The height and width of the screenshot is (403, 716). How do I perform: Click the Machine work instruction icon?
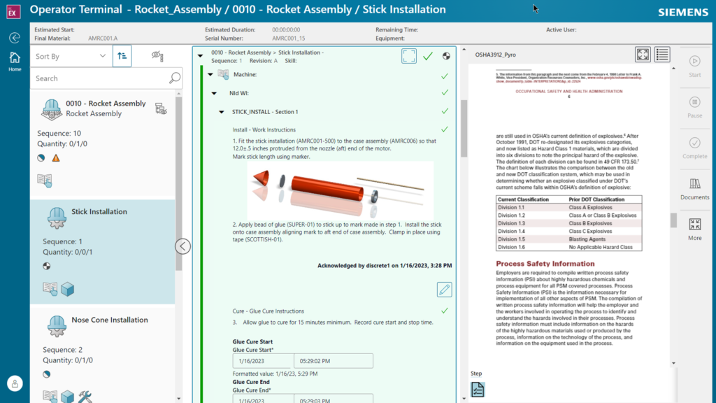point(223,74)
